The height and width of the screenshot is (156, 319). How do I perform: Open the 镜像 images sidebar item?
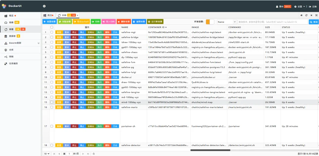point(21,22)
